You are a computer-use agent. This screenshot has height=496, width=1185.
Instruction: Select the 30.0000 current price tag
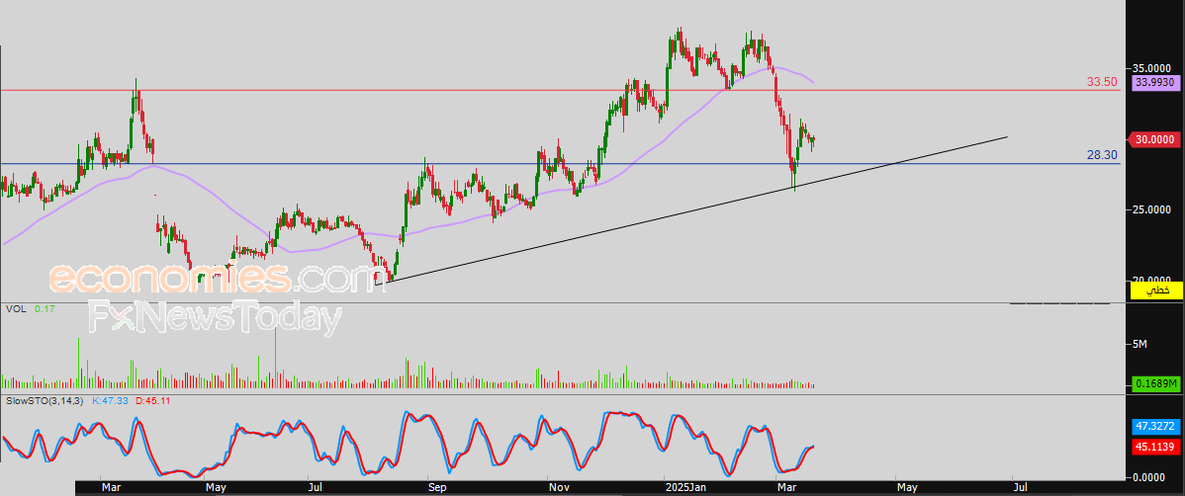click(x=1154, y=139)
